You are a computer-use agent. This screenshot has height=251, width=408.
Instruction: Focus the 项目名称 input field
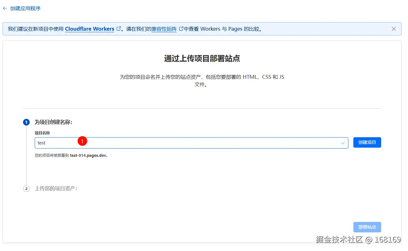coord(191,143)
